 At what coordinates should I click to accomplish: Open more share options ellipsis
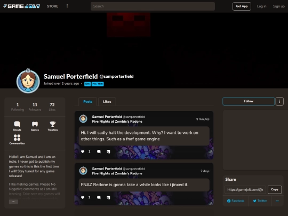(x=277, y=201)
